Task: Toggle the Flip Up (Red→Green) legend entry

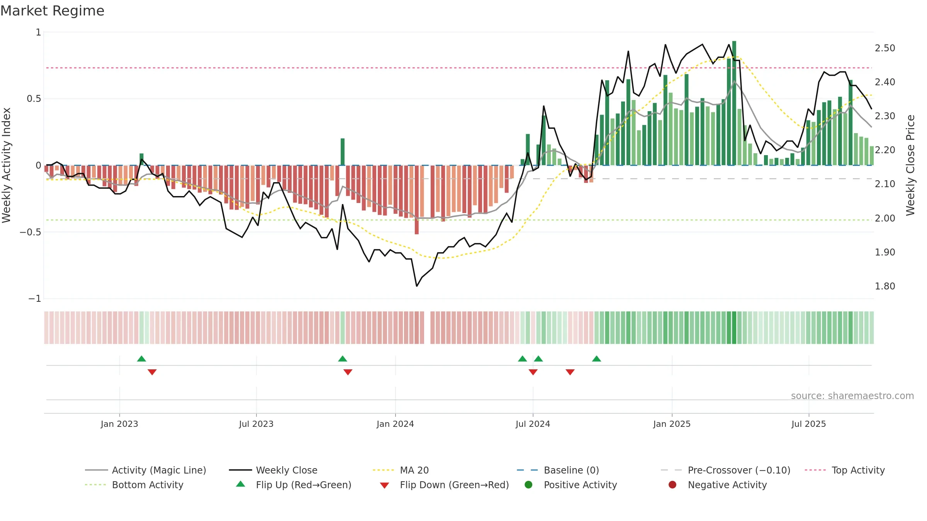Action: 294,485
